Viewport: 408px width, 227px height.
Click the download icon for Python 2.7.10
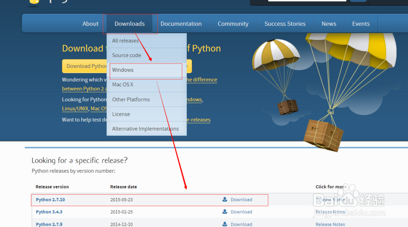pyautogui.click(x=225, y=199)
